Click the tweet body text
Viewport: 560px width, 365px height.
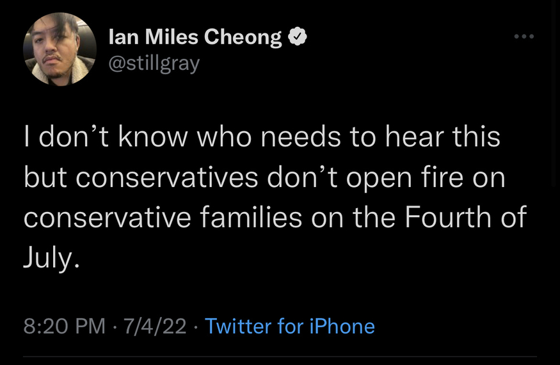275,199
